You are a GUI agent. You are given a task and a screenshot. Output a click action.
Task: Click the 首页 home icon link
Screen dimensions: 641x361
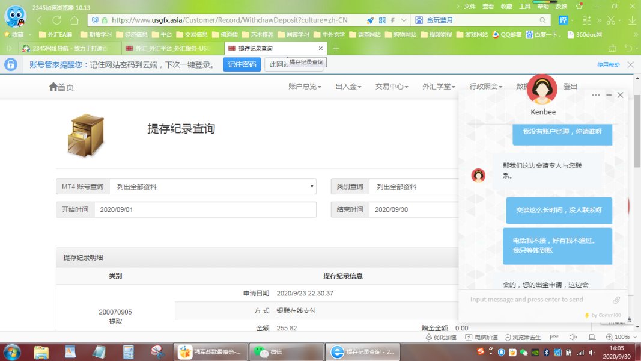point(61,87)
